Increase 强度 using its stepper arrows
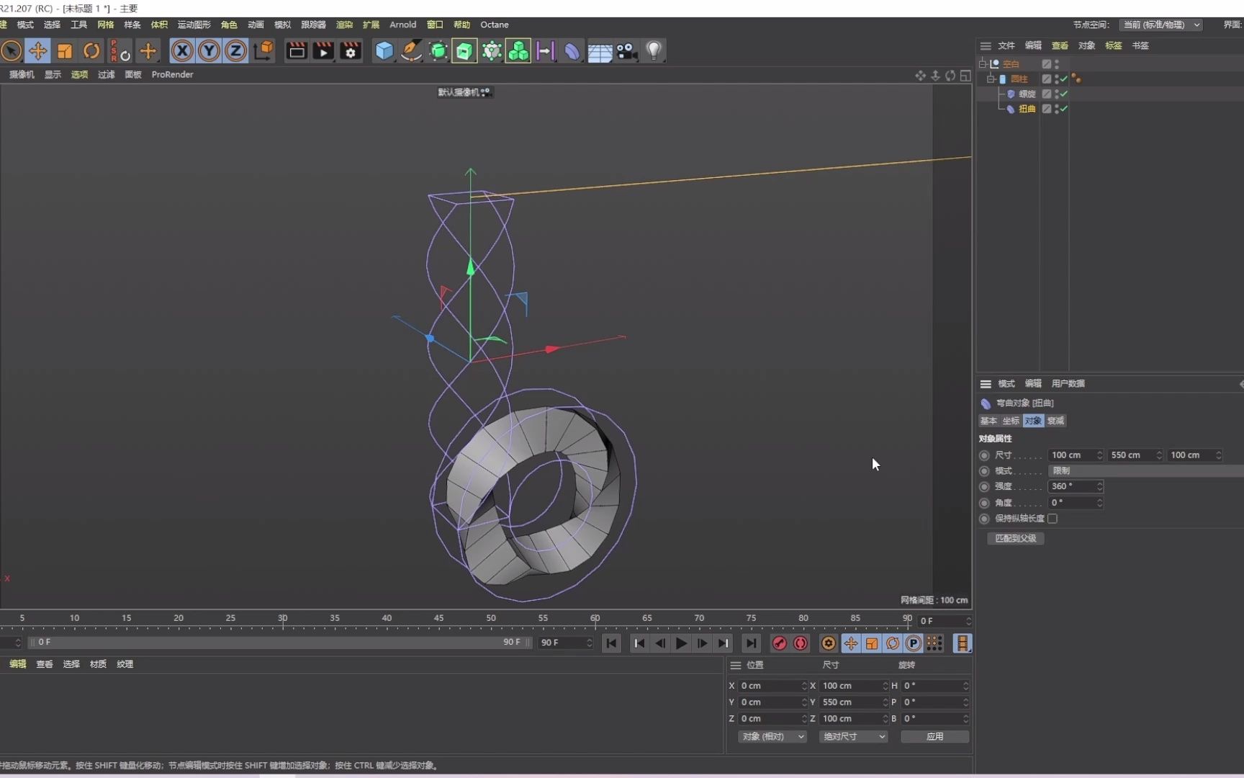This screenshot has width=1244, height=778. tap(1100, 484)
